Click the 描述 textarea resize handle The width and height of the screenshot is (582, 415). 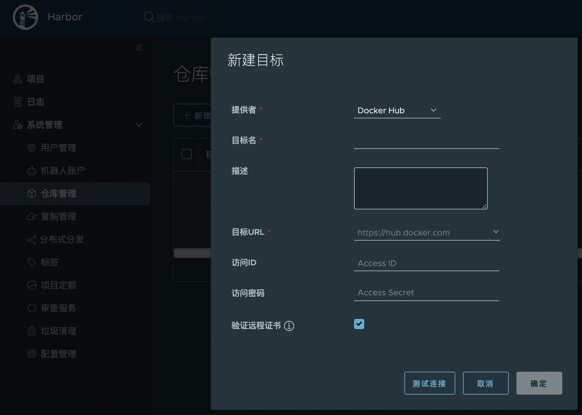(x=485, y=206)
